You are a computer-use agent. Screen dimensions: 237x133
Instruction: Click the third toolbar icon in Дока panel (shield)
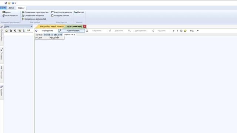(x=15, y=31)
